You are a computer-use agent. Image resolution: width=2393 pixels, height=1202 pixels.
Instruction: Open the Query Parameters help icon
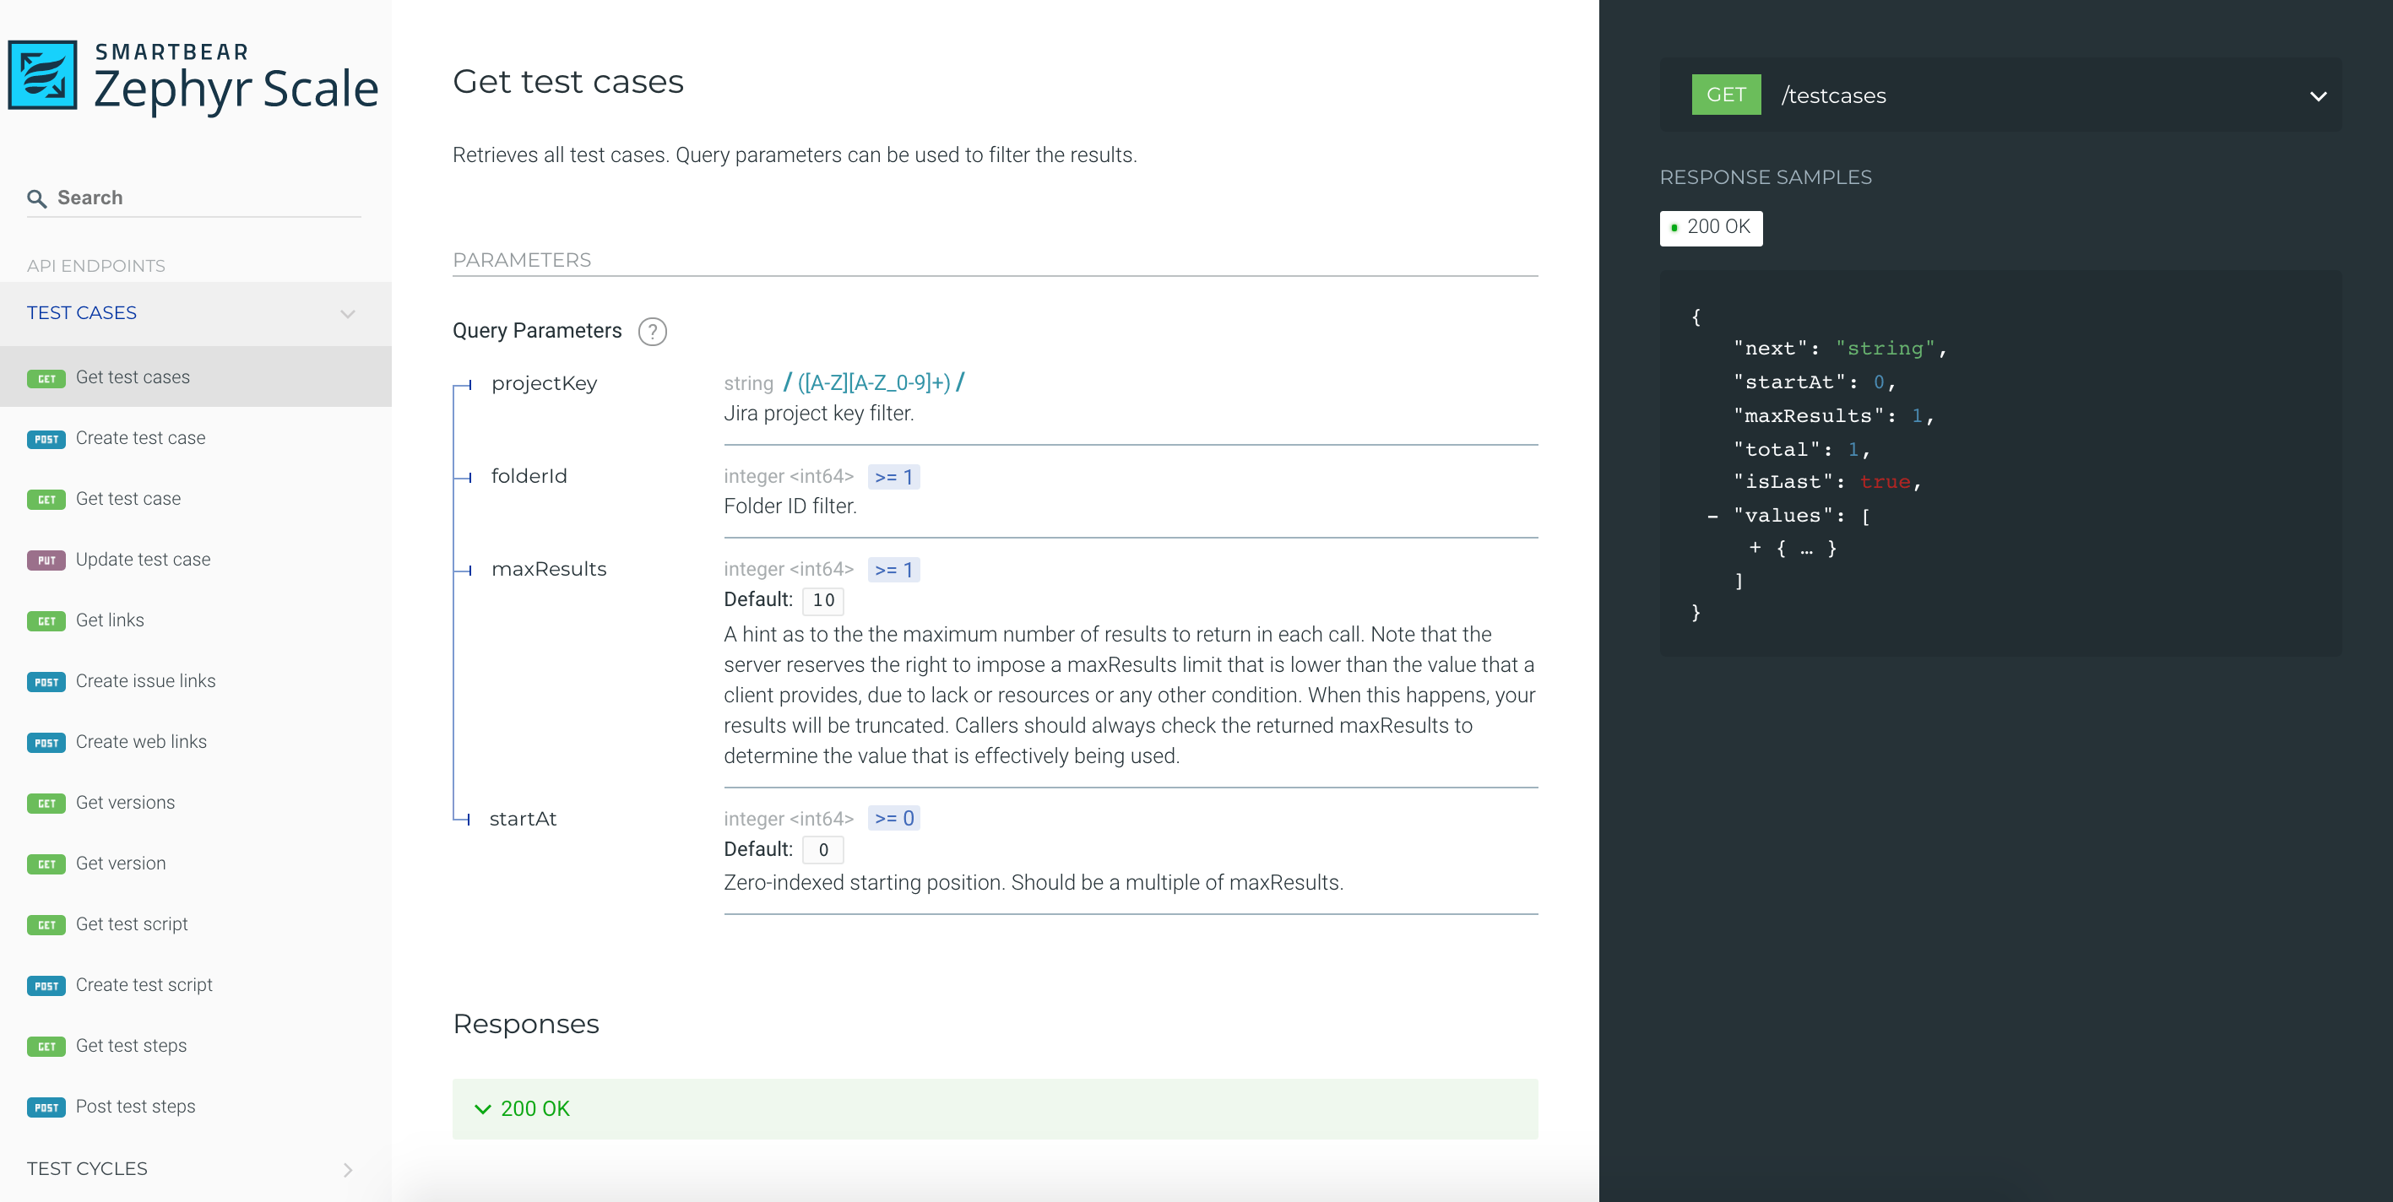tap(652, 332)
